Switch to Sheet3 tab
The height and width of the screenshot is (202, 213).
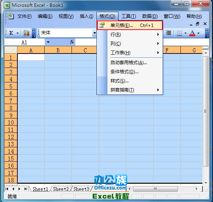tap(81, 189)
